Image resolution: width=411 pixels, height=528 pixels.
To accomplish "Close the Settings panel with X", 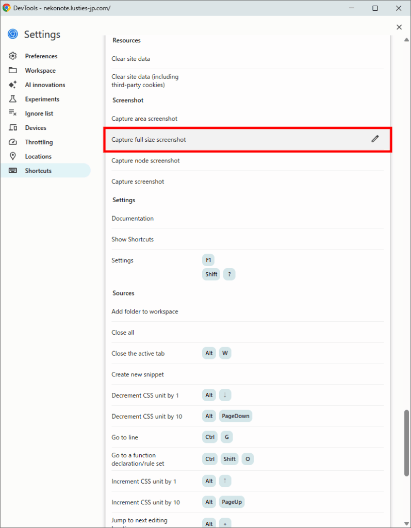I will coord(399,27).
